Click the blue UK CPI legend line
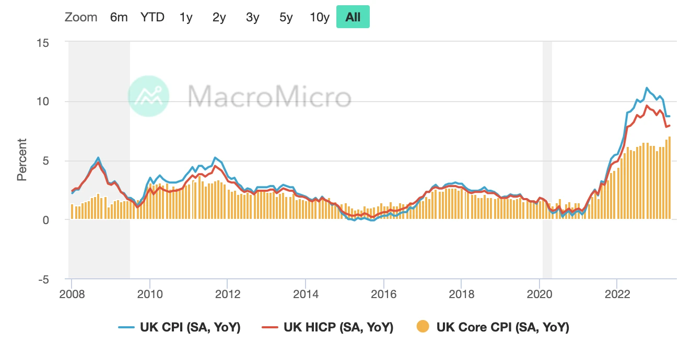Image resolution: width=680 pixels, height=345 pixels. click(126, 327)
